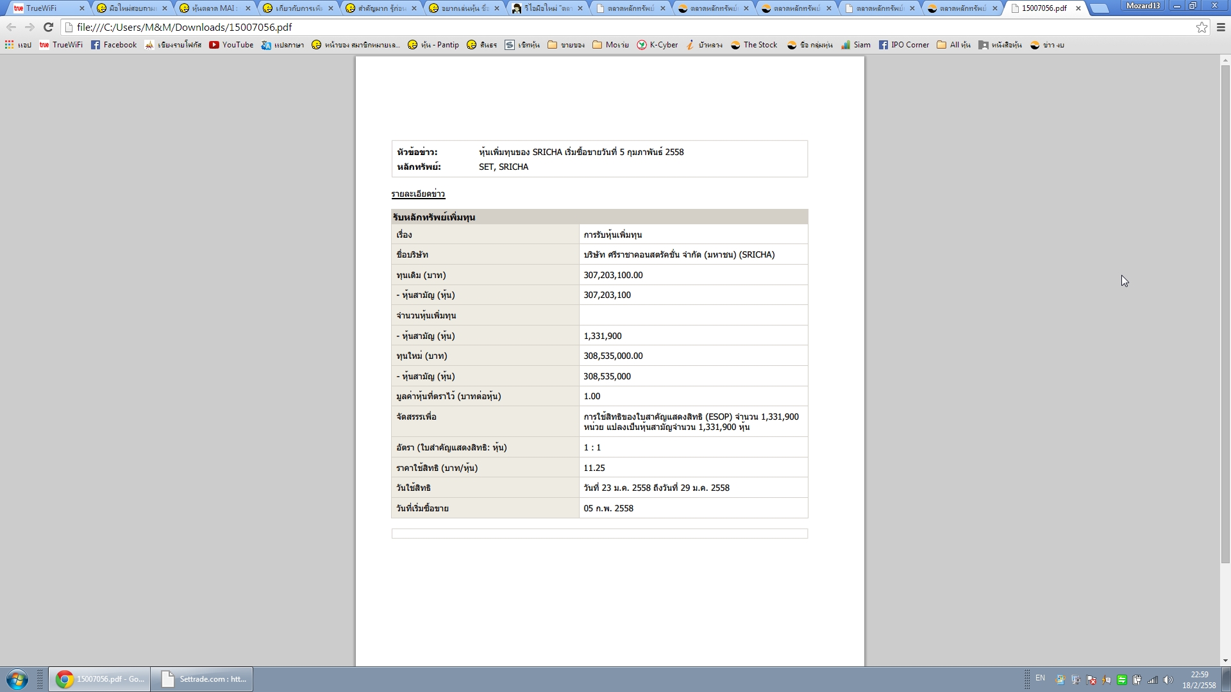Open a new tab
The height and width of the screenshot is (692, 1231).
point(1099,8)
